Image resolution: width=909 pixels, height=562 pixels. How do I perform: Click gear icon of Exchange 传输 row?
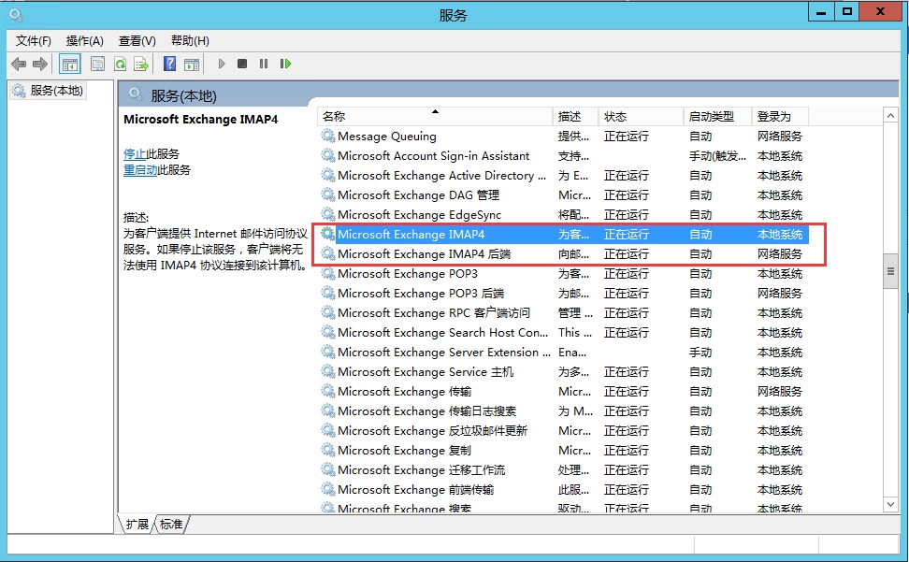pyautogui.click(x=328, y=391)
